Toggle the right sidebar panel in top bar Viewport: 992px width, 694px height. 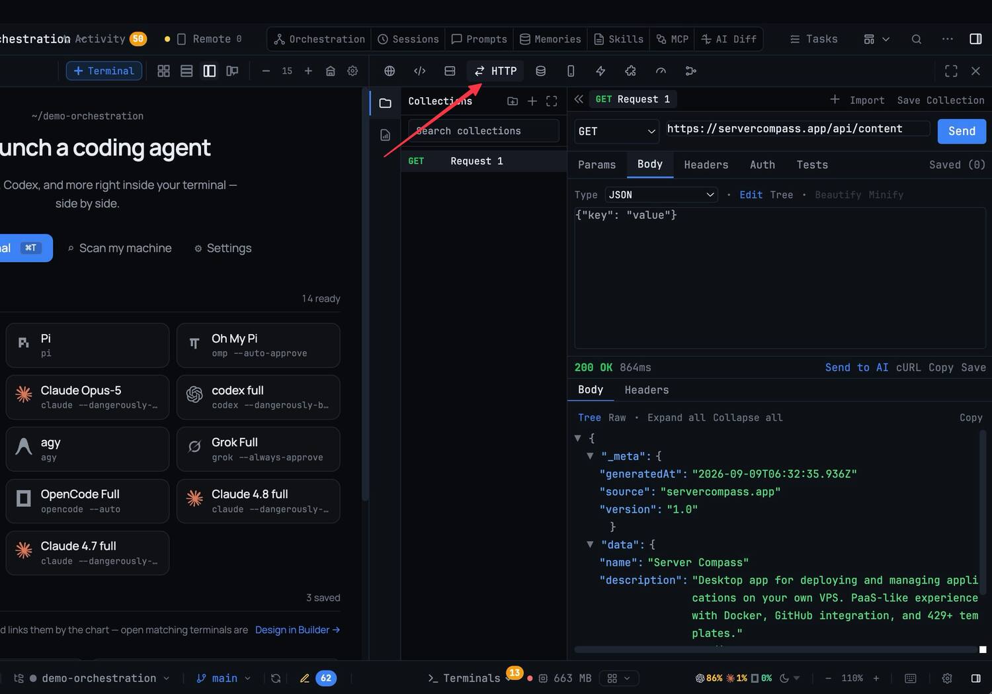click(x=975, y=39)
